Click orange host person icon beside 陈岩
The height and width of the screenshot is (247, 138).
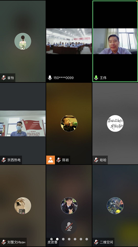[51, 160]
